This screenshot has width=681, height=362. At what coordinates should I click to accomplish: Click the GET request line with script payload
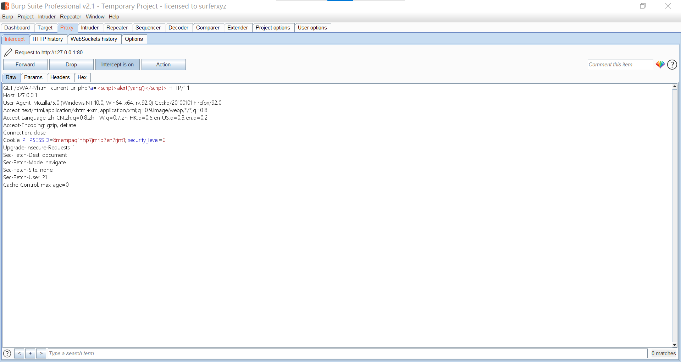coord(96,88)
